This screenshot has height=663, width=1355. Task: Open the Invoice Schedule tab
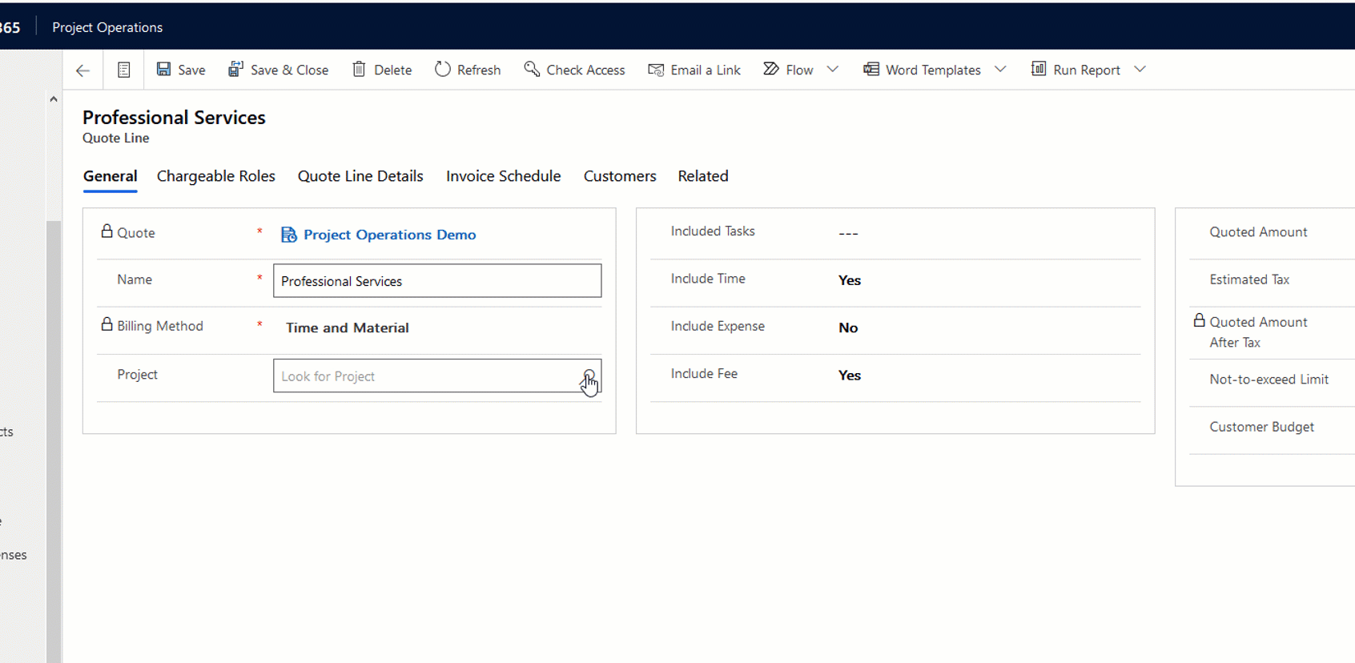[504, 176]
